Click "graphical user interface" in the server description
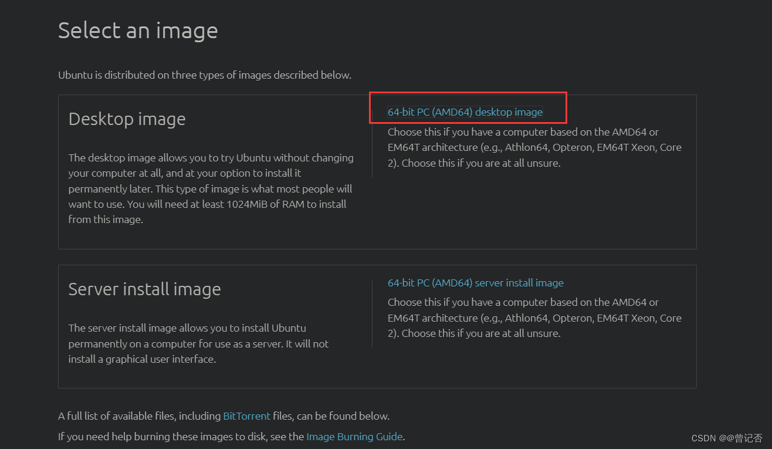 click(161, 359)
